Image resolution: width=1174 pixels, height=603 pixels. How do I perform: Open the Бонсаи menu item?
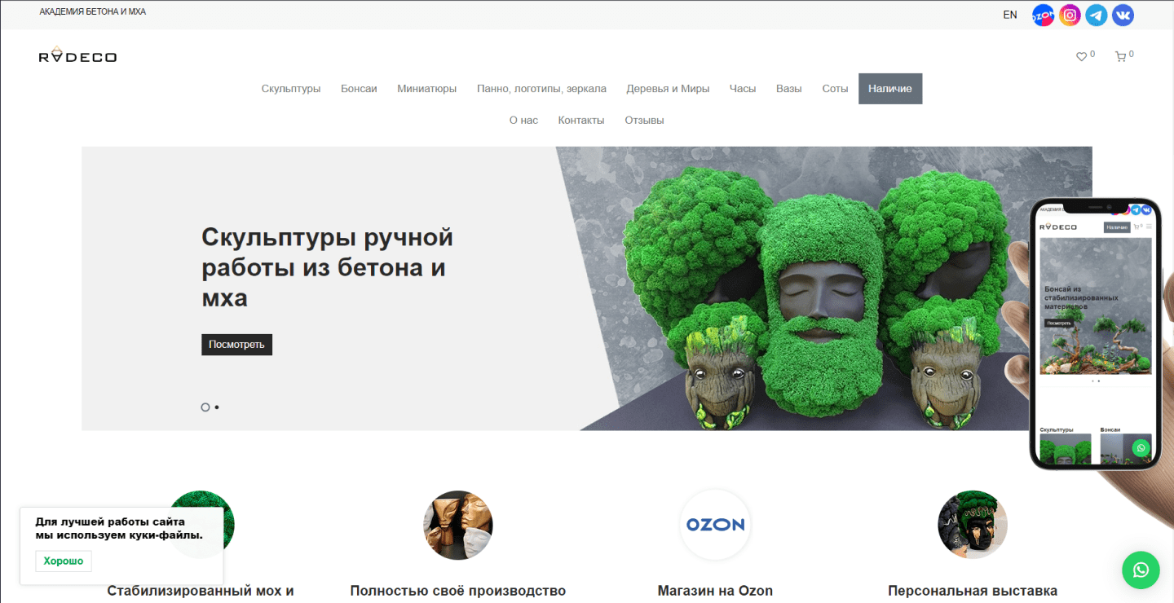click(x=359, y=89)
